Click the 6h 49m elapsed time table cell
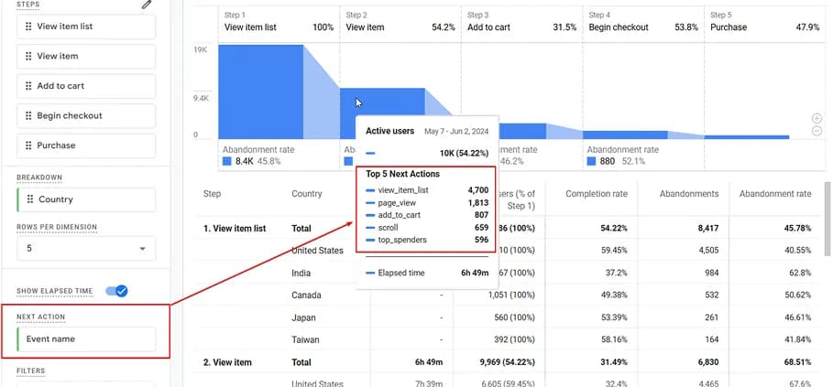 tap(428, 362)
